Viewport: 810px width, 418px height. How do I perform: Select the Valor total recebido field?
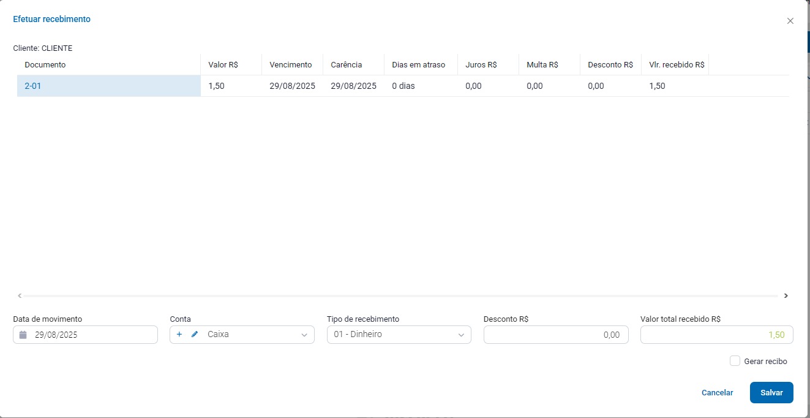click(x=716, y=335)
